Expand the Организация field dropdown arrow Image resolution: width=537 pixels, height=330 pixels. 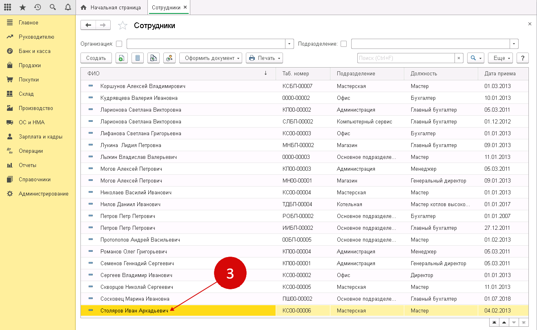point(290,44)
